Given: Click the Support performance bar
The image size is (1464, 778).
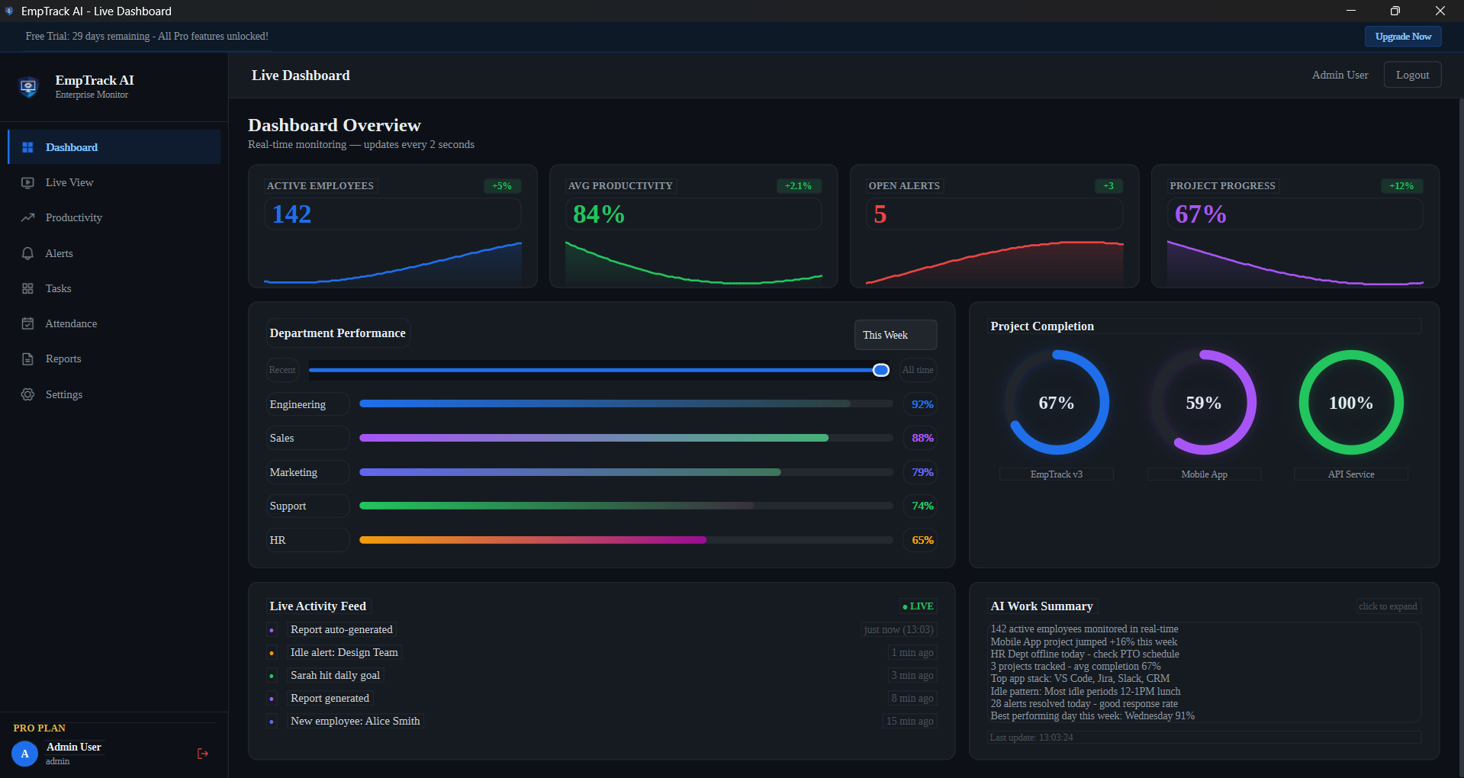Looking at the screenshot, I should (626, 506).
